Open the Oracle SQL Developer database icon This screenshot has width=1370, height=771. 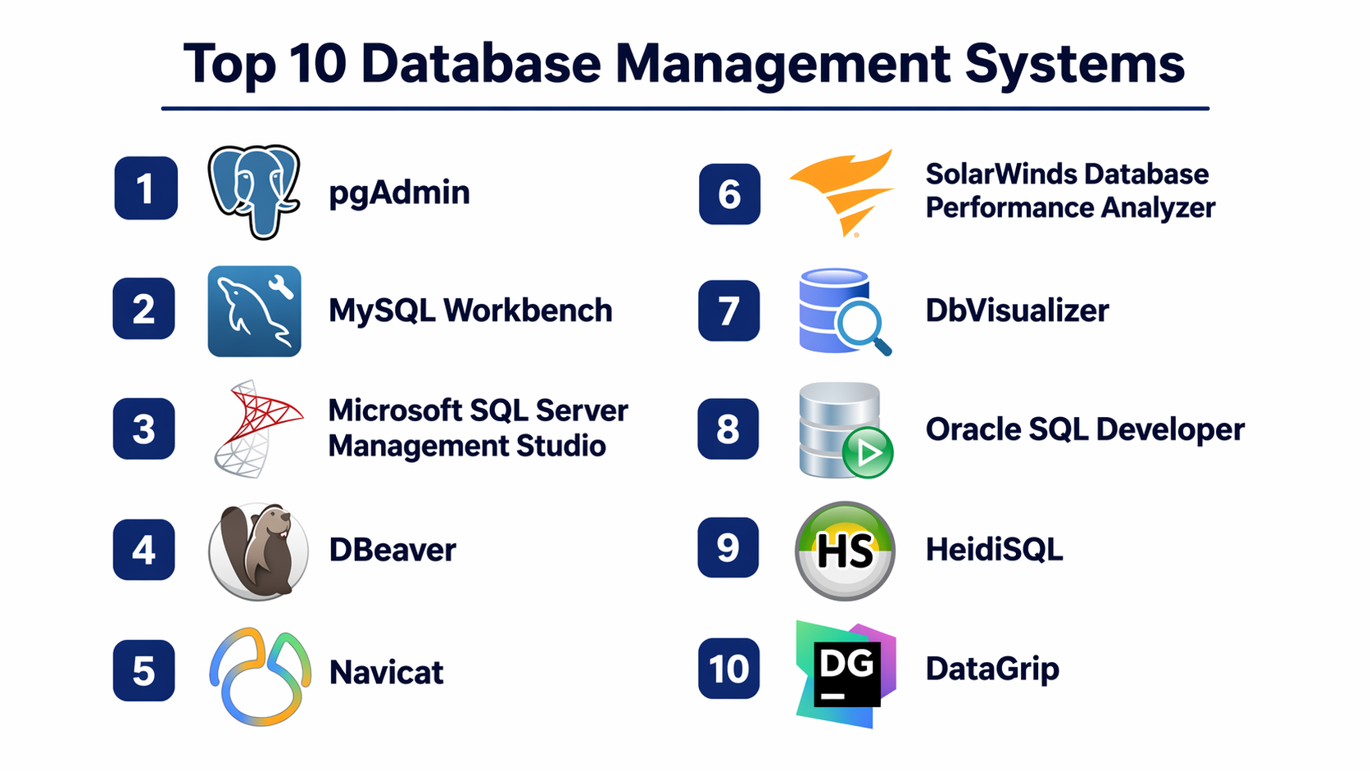coord(844,431)
